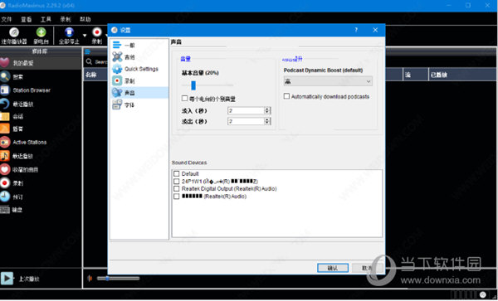Click the fade-in seconds input field
This screenshot has width=498, height=301.
[247, 110]
